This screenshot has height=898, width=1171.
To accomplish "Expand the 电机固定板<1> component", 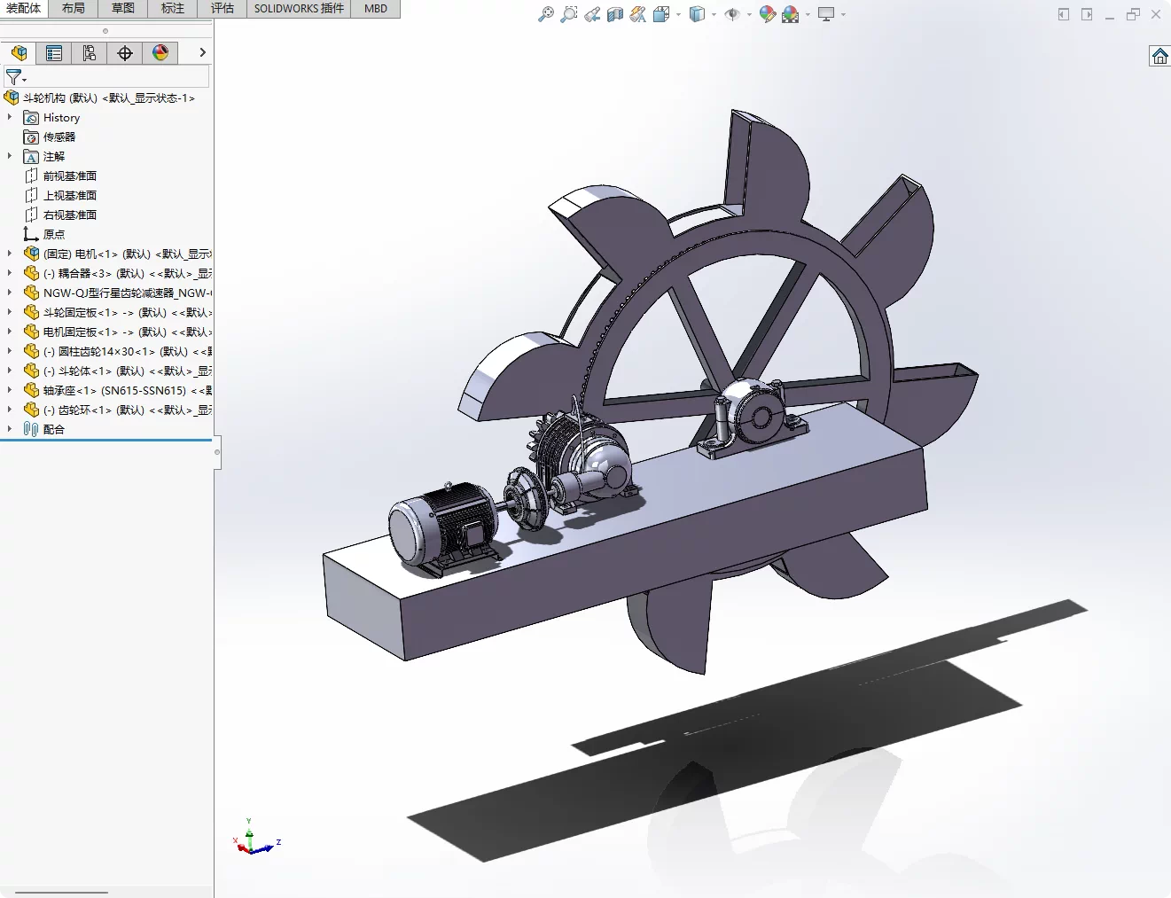I will coord(10,332).
